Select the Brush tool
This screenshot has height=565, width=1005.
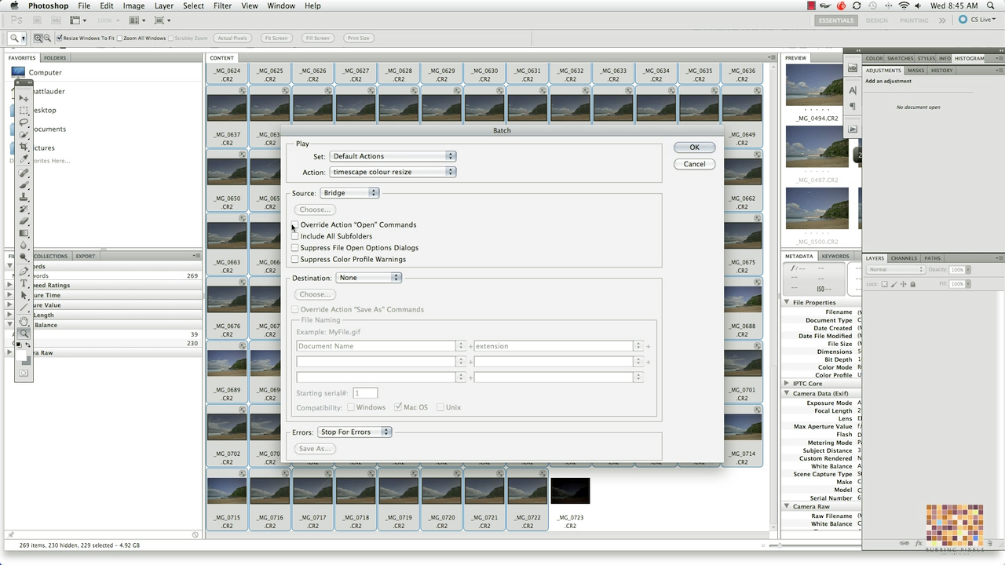tap(24, 184)
